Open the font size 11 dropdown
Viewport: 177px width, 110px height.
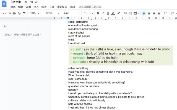tap(88, 13)
